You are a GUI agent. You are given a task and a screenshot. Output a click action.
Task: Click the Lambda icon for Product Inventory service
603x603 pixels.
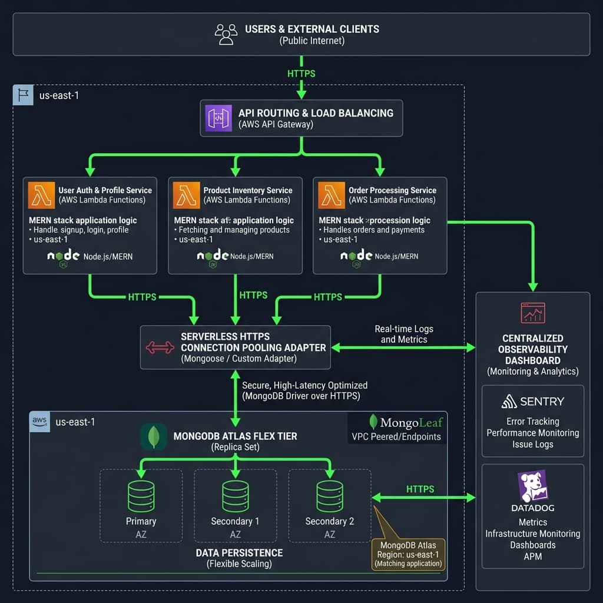(x=187, y=195)
